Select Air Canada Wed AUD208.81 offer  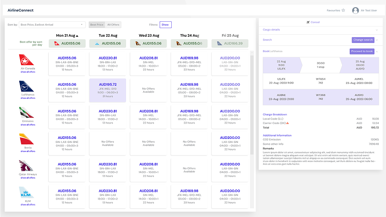[149, 64]
